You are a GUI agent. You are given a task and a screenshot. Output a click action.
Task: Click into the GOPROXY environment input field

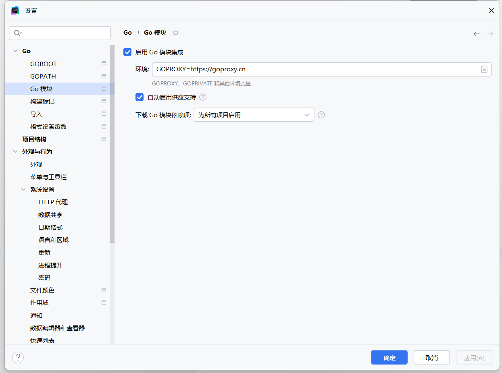coord(315,69)
